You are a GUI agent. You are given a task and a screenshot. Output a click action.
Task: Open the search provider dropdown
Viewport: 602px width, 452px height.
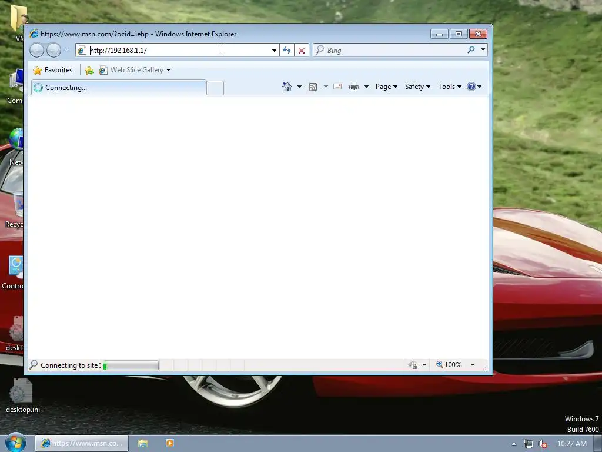[x=483, y=49]
